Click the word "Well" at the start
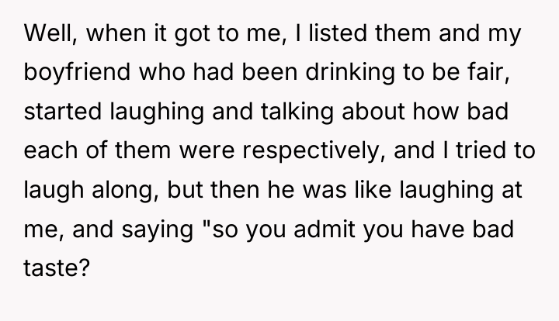The image size is (559, 321). click(50, 33)
